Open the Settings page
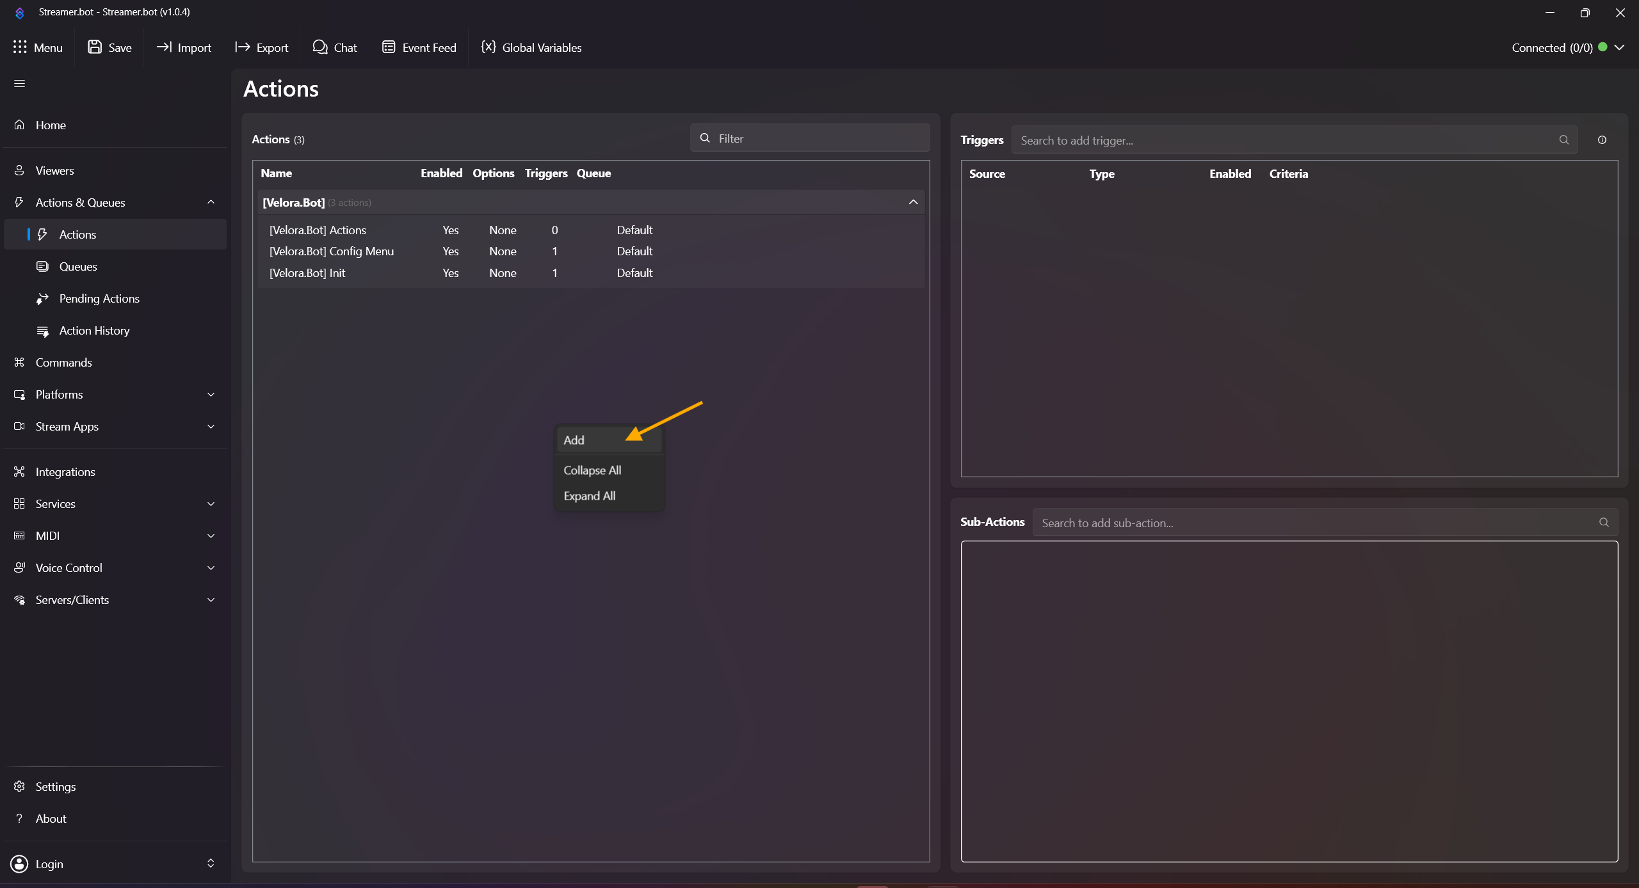 56,787
